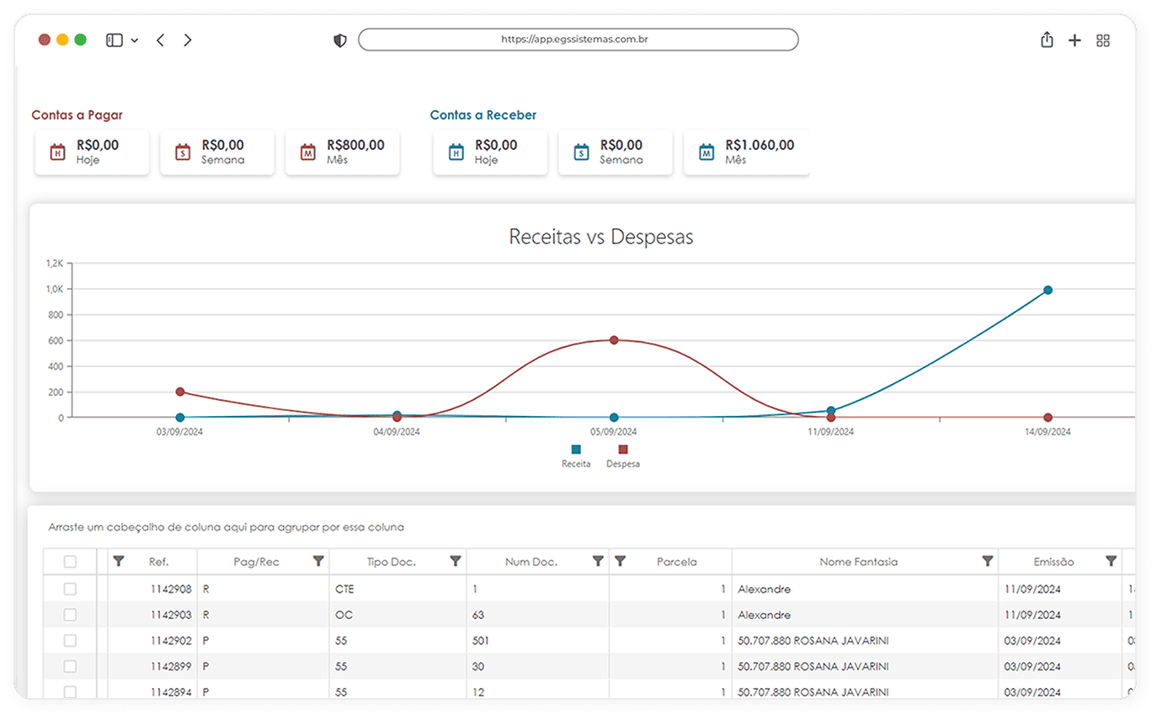This screenshot has height=720, width=1157.
Task: Click Contas a Pagar Mês calendar icon
Action: (x=308, y=152)
